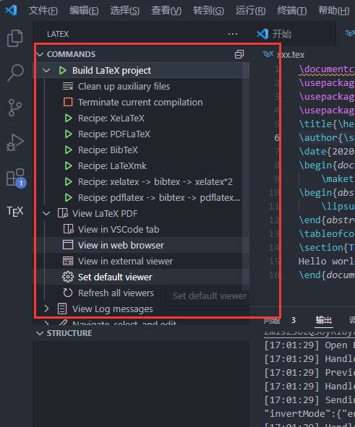Run xelatex -> bibtex -> xelatex*2 recipe
This screenshot has height=427, width=355.
(155, 181)
